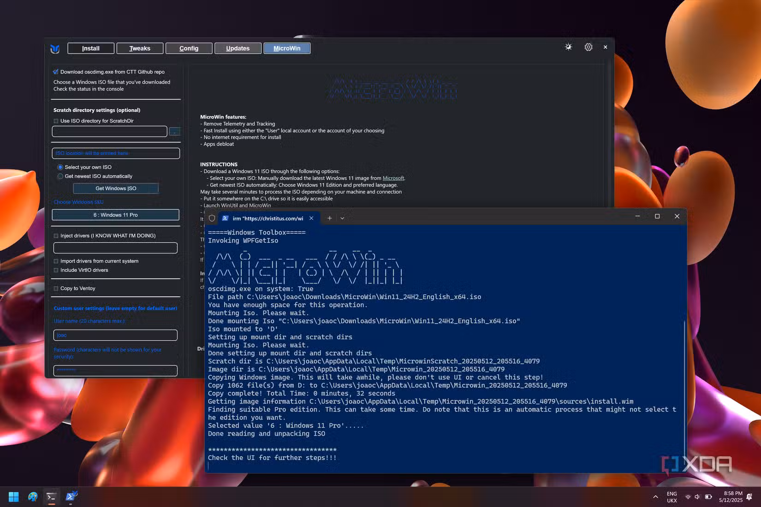Switch to the Tweaks tab
This screenshot has height=507, width=761.
(140, 48)
